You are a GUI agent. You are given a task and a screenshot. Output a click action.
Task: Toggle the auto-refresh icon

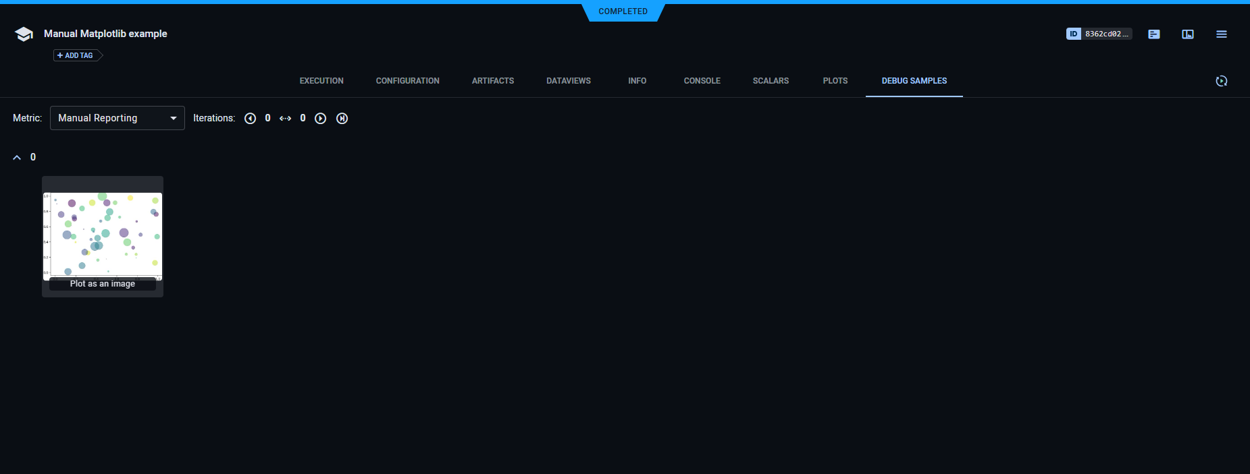pyautogui.click(x=1221, y=81)
